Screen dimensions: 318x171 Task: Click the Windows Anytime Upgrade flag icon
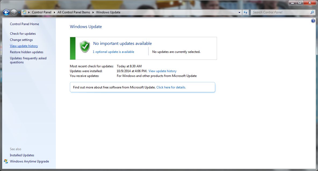[x=6, y=161]
